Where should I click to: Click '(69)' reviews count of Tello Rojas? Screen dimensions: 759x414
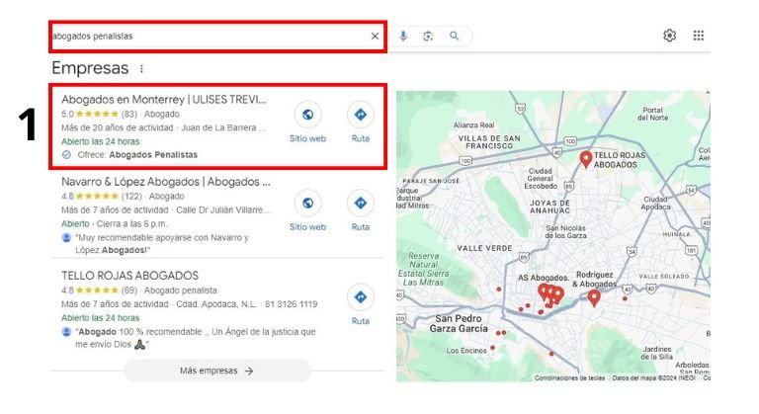pos(129,290)
